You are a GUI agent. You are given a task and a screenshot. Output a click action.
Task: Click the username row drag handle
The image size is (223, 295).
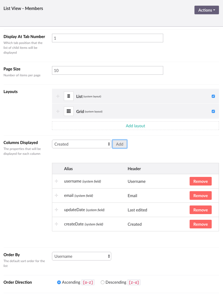pos(57,181)
